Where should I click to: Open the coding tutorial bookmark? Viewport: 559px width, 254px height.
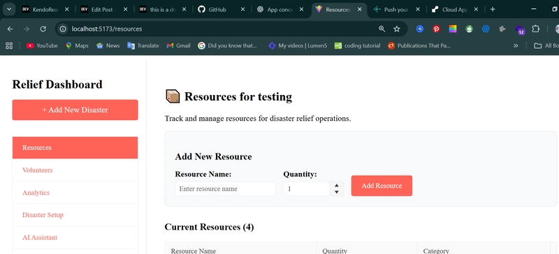tap(358, 45)
